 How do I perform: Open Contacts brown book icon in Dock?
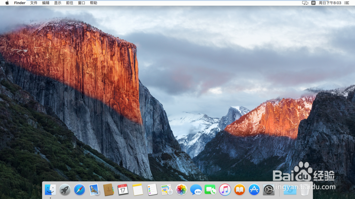pyautogui.click(x=108, y=189)
